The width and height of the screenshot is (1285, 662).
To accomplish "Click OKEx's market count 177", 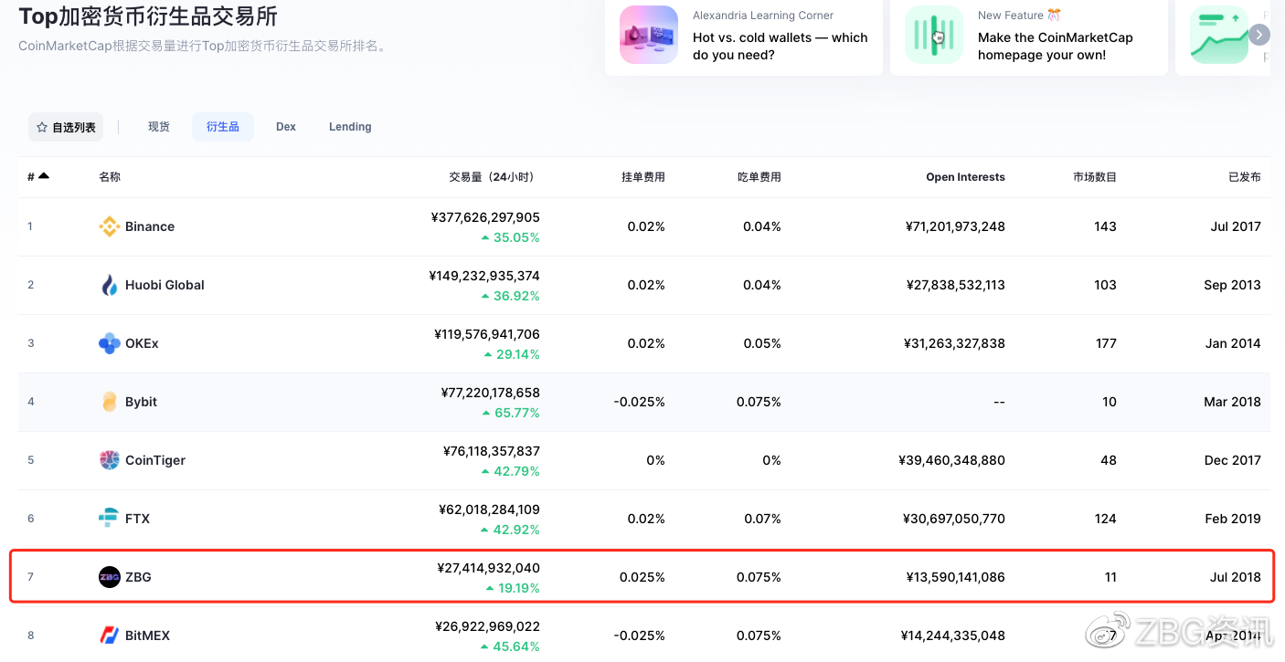I will point(1106,343).
